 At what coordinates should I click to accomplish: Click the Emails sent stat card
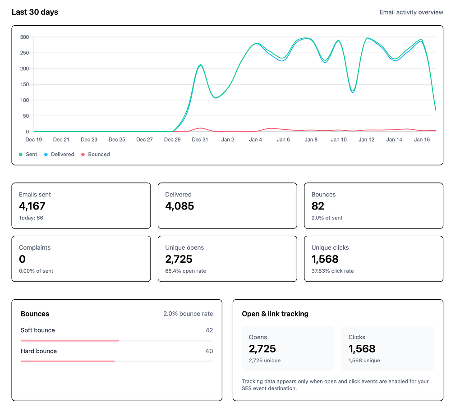tap(81, 206)
